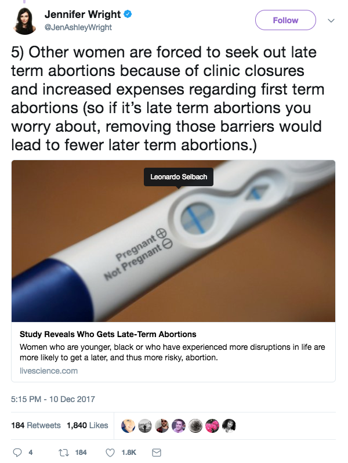Visit the livescience.com source link

49,371
